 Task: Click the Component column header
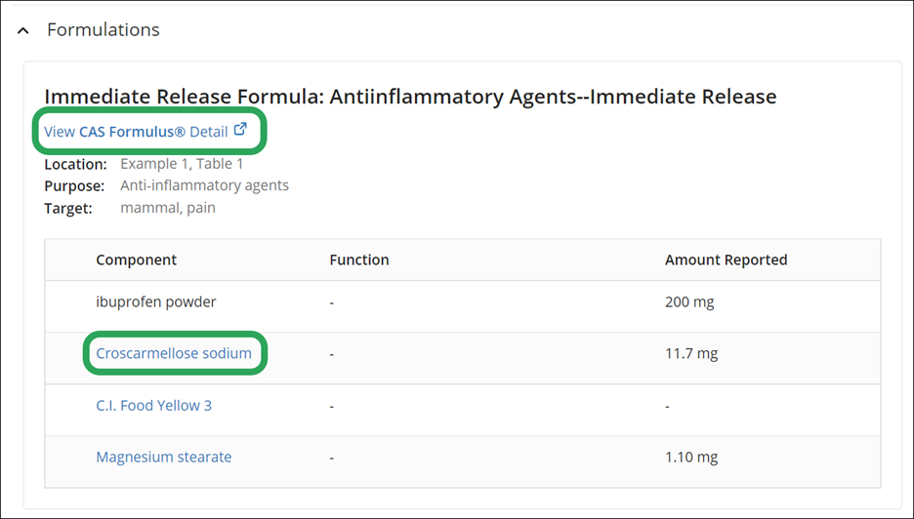[x=137, y=259]
